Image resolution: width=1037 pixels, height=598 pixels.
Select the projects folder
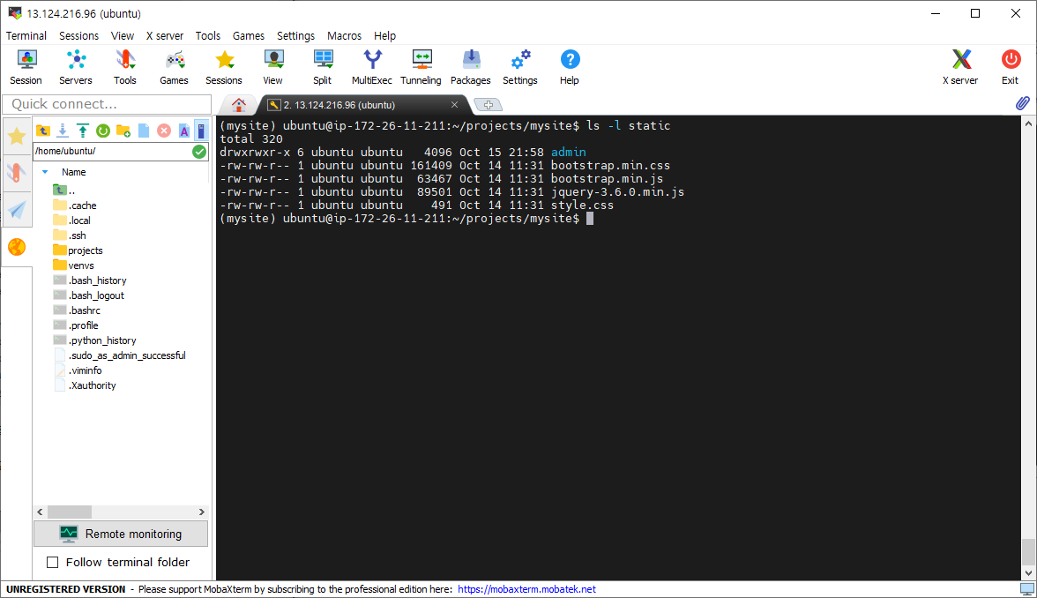coord(78,250)
